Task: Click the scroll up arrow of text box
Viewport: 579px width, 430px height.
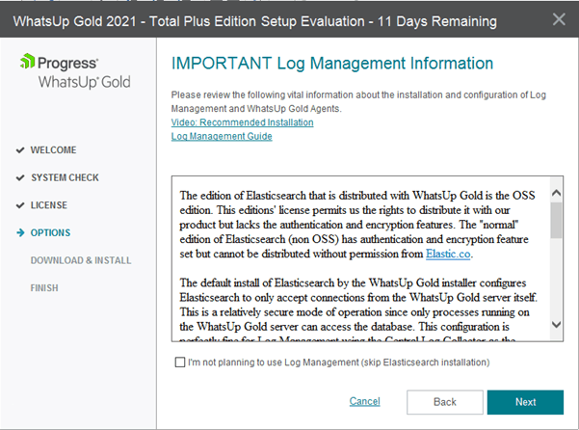Action: tap(556, 193)
